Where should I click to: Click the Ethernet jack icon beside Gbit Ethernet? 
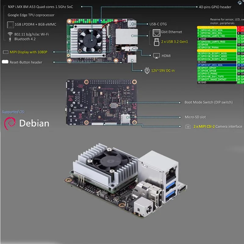click(x=156, y=33)
